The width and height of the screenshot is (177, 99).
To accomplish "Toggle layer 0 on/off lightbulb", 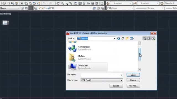I will click(40, 8).
